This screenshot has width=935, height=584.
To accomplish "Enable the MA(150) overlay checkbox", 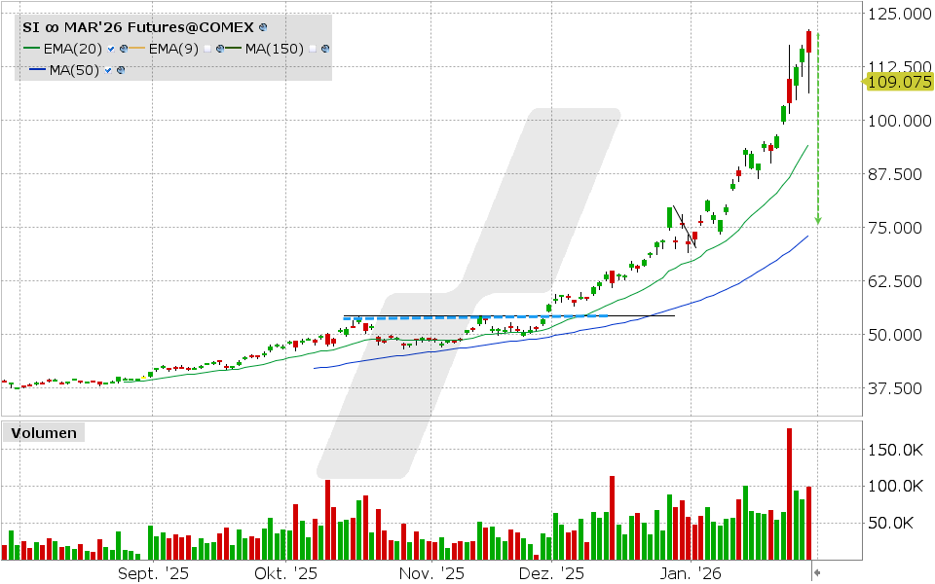I will coord(312,47).
